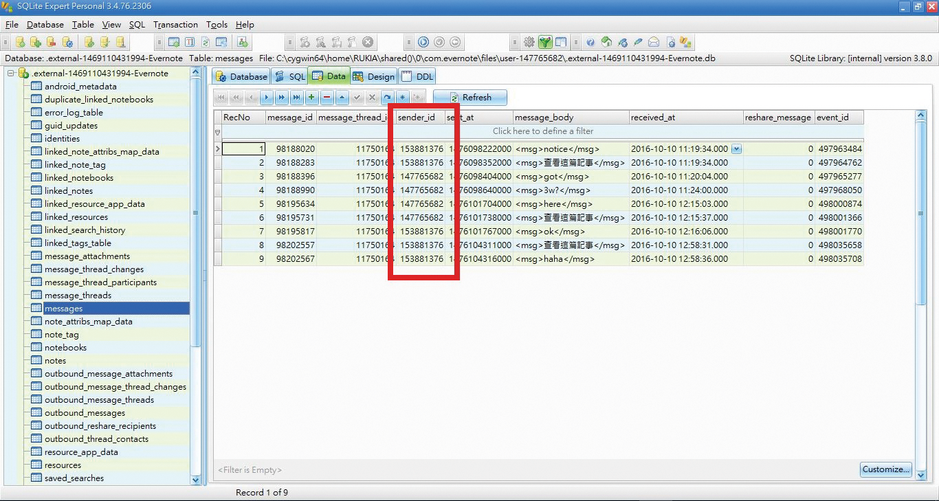Click the feather pen toolbar icon
Viewport: 939px width, 501px height.
638,42
